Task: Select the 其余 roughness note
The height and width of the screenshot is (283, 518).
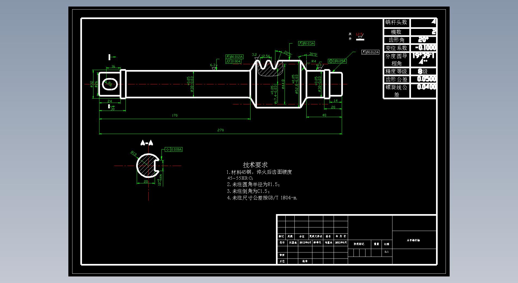Action: point(350,36)
